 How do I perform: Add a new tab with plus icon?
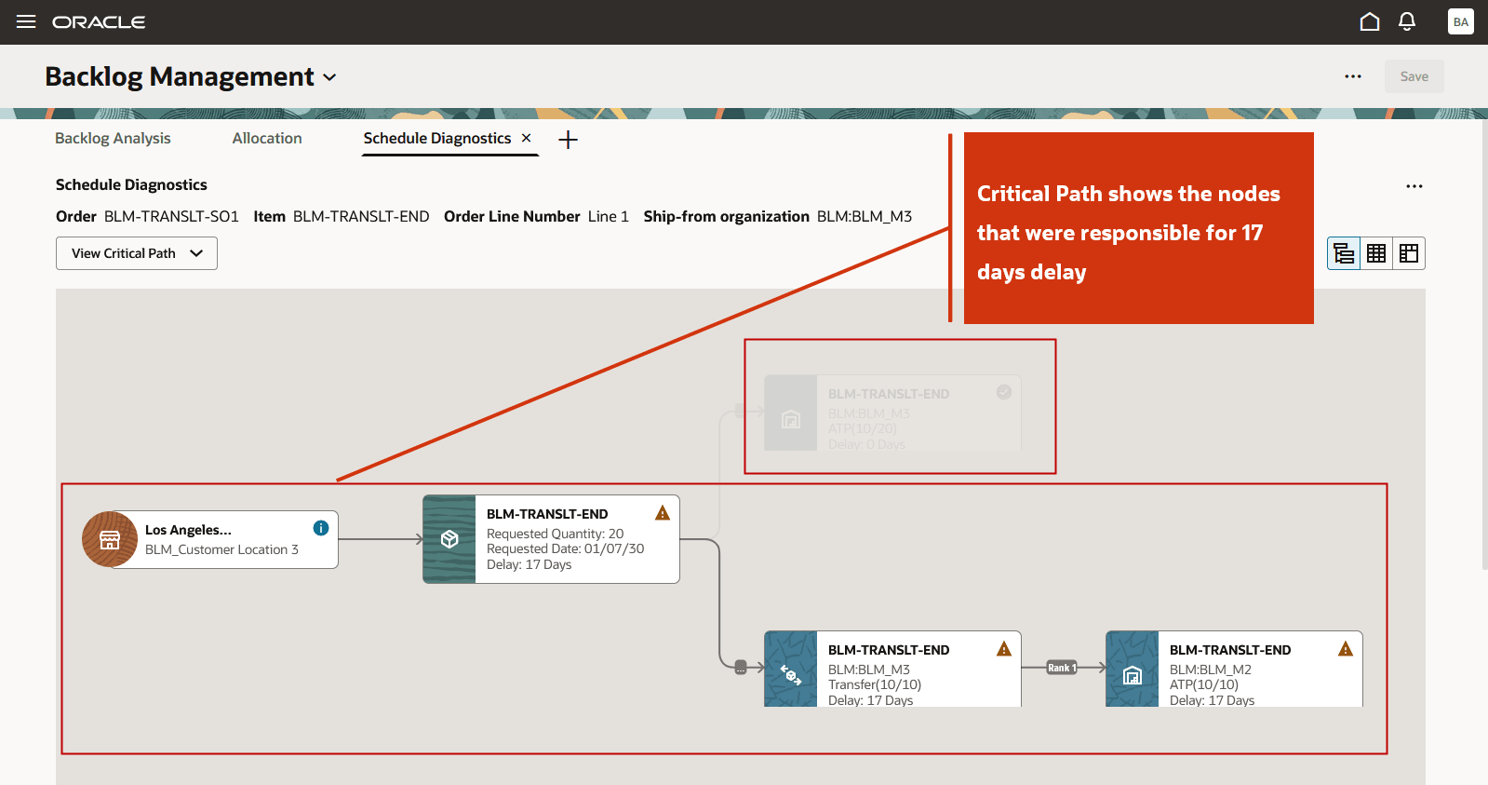coord(569,140)
